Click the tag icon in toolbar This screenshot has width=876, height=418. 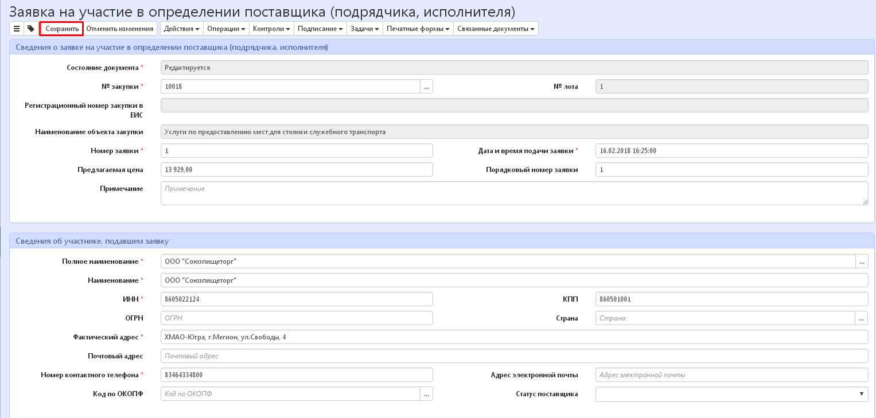31,29
